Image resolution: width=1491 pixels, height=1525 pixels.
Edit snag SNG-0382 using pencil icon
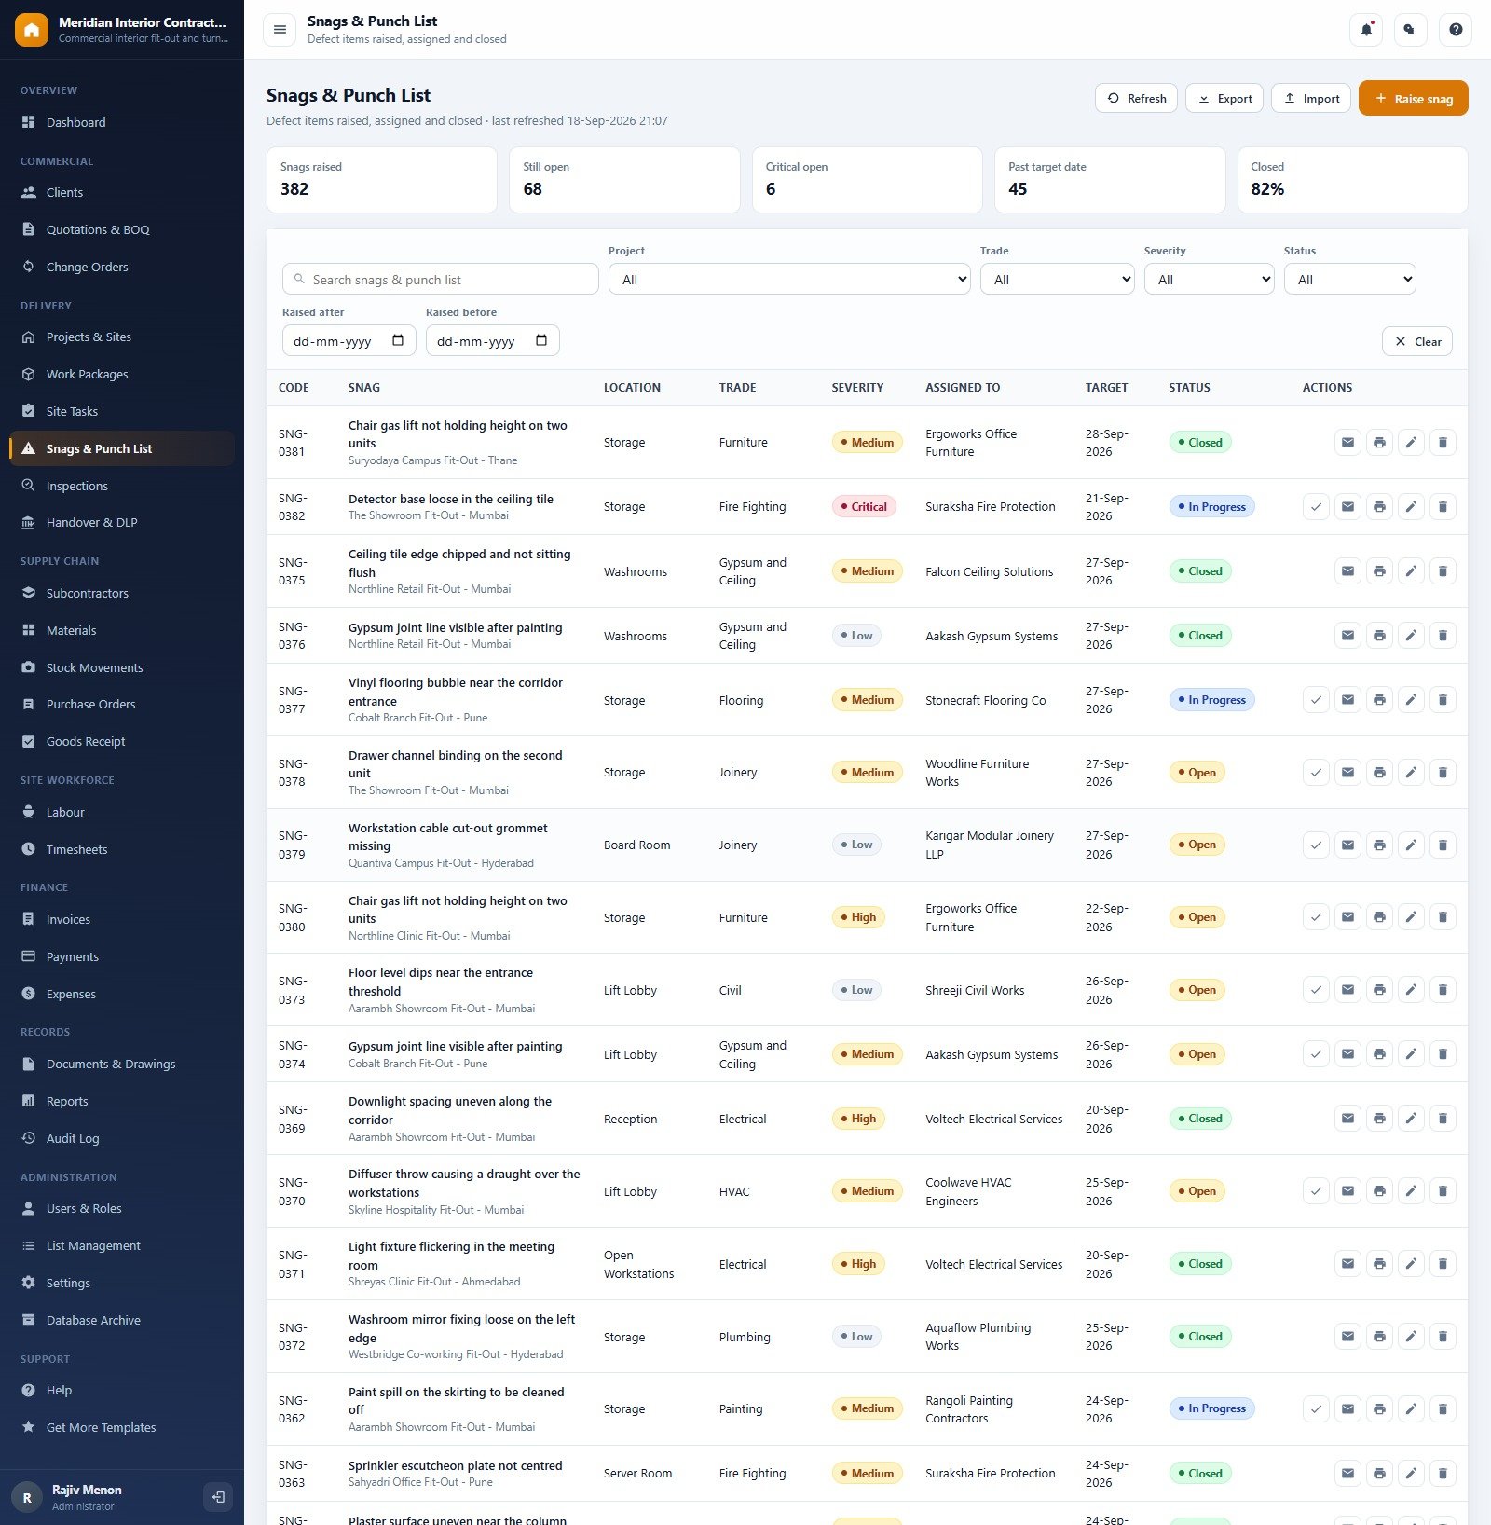coord(1411,507)
